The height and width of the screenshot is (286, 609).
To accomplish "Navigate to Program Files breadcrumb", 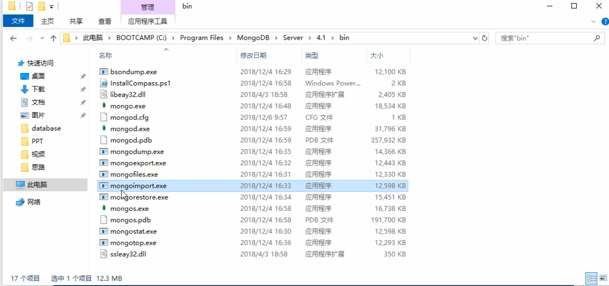I will [202, 38].
